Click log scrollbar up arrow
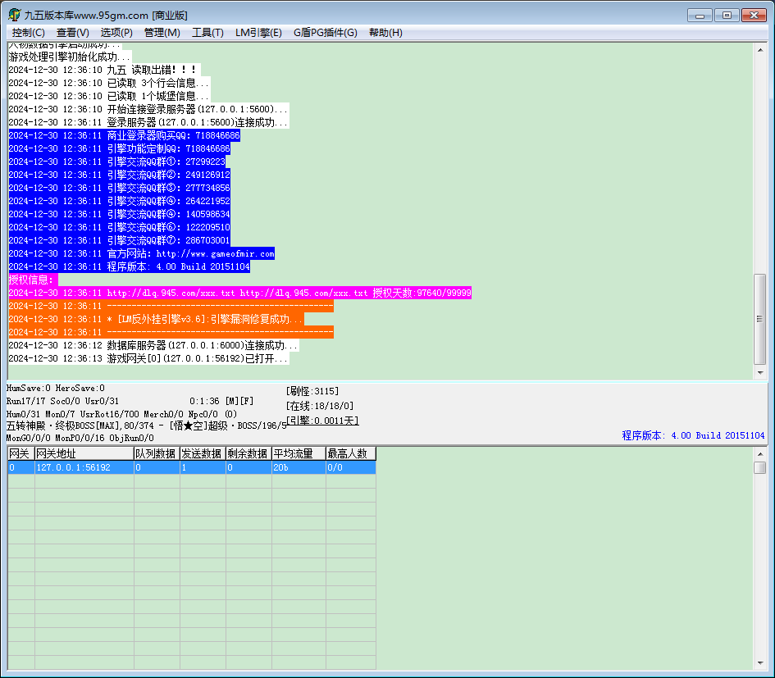Viewport: 775px width, 678px height. (x=760, y=50)
